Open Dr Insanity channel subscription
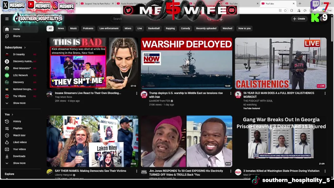The height and width of the screenshot is (188, 334). 20,54
